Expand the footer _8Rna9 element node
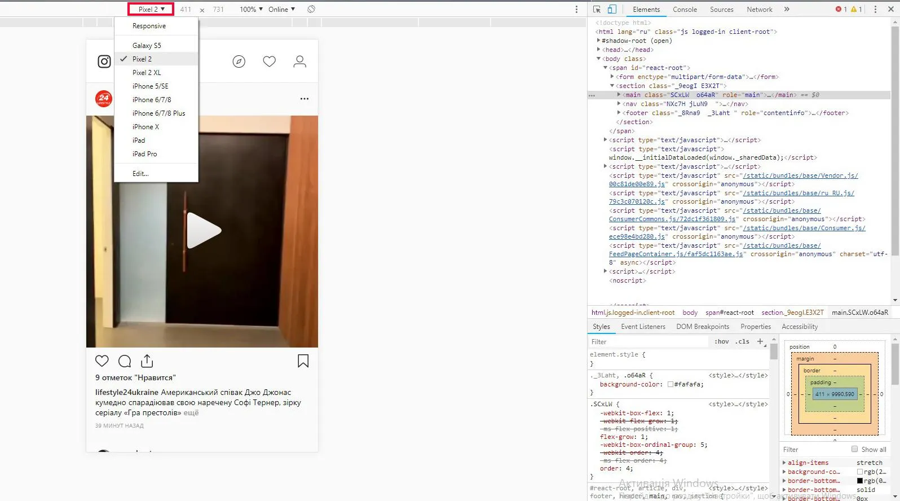 (x=619, y=113)
